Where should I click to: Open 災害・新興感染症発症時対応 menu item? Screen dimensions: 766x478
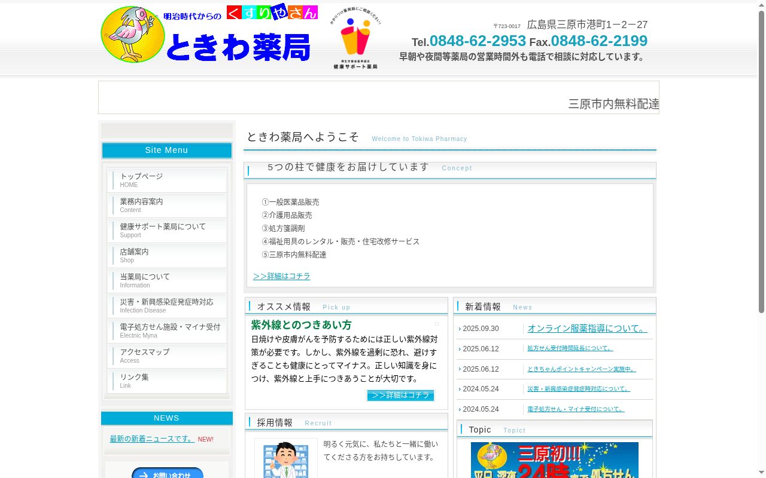tap(167, 305)
